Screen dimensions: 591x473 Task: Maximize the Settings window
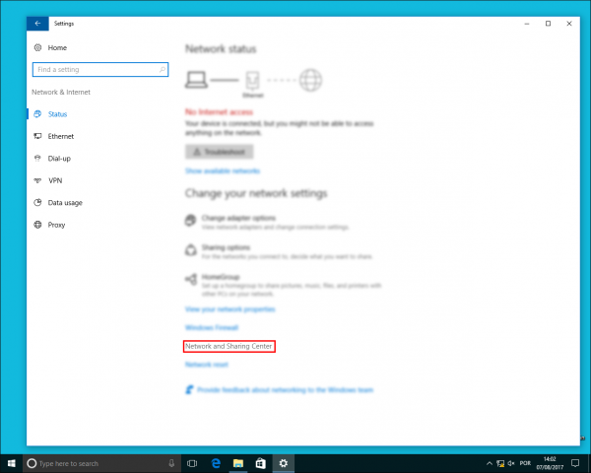[548, 24]
